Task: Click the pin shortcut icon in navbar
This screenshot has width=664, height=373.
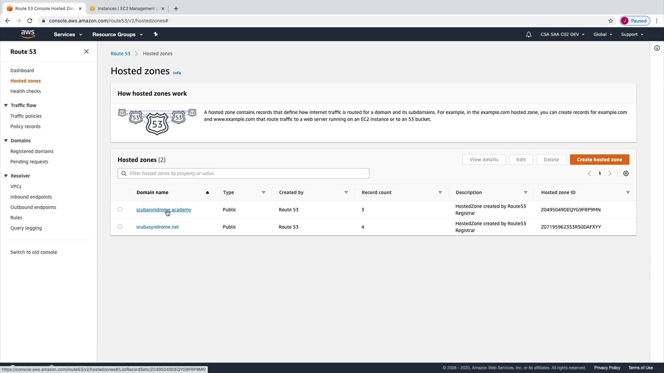Action: click(156, 34)
